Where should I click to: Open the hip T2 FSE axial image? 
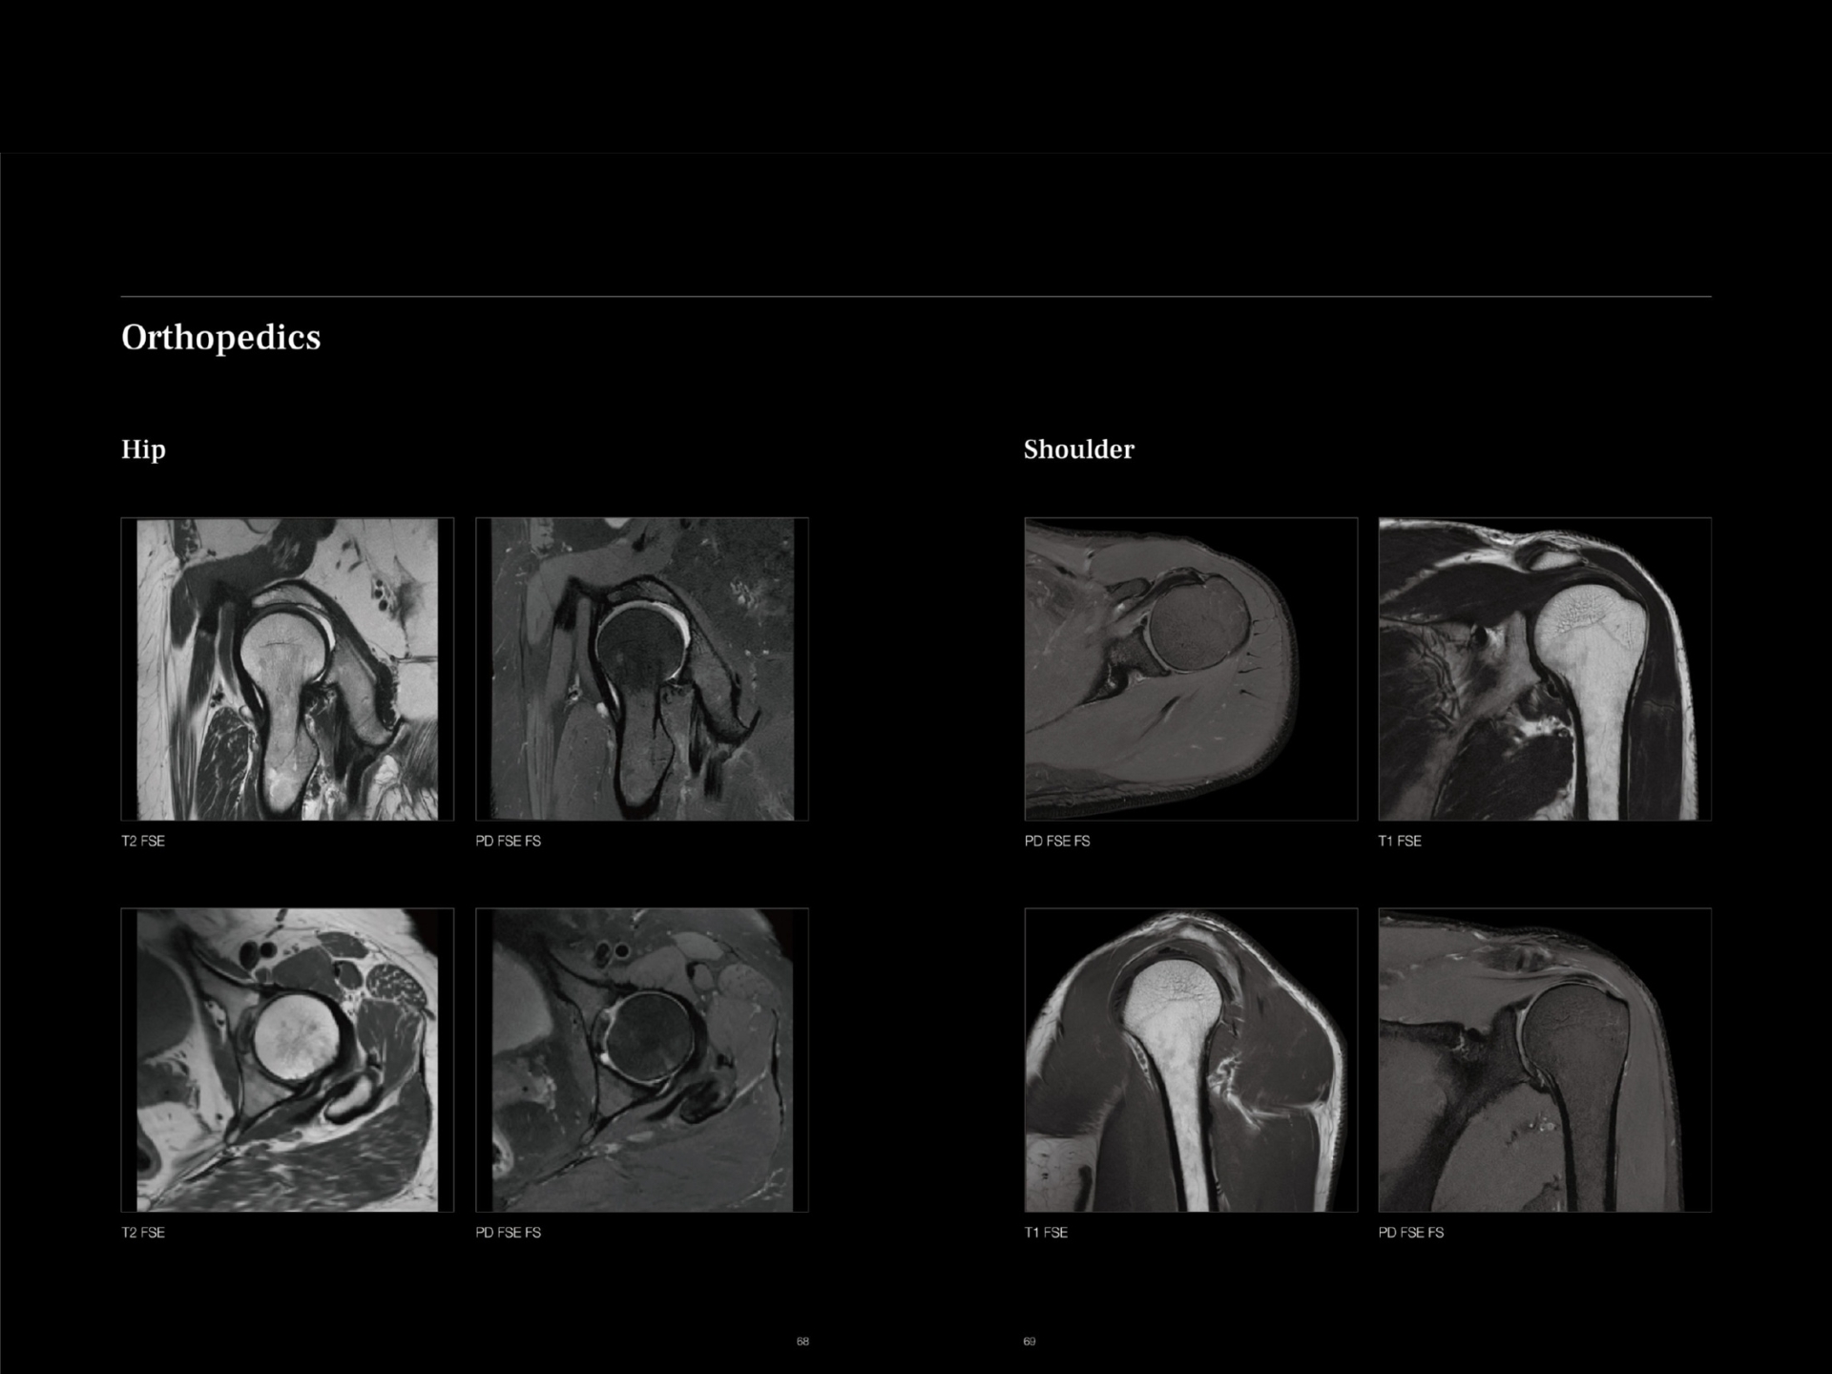(286, 1059)
